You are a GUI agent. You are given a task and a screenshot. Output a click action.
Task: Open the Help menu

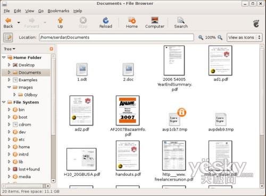(78, 11)
